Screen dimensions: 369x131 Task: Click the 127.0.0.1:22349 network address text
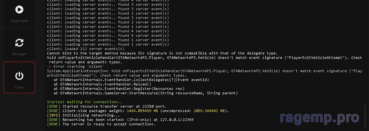pyautogui.click(x=177, y=120)
